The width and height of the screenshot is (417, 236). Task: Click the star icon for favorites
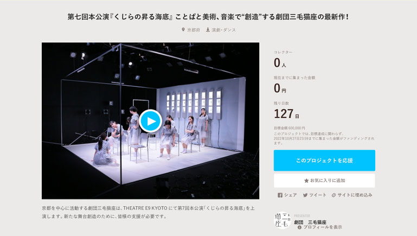[x=306, y=181]
